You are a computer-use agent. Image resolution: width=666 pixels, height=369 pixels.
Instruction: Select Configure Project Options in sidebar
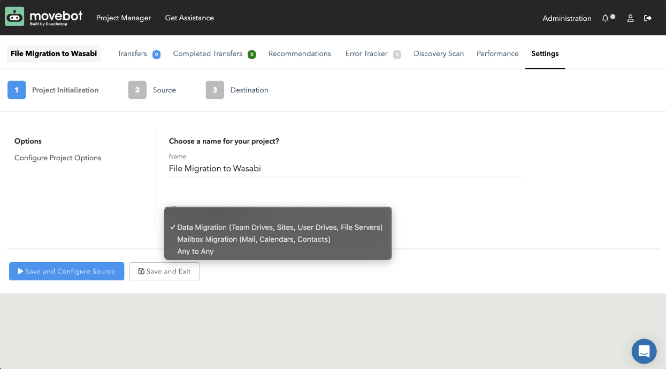58,158
